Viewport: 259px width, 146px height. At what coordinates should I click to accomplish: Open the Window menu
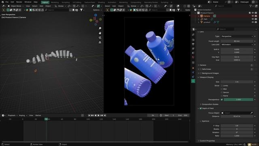28,2
